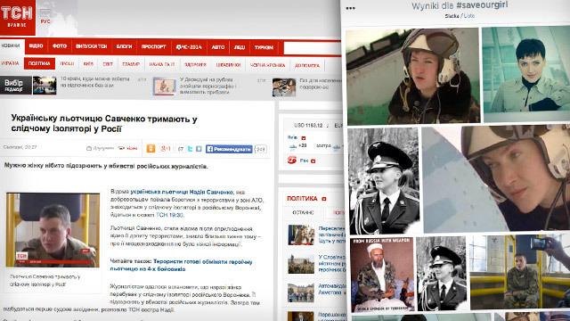Open 'Газ для населення' teaser headline
Viewport: 570px width, 321px height.
tap(321, 84)
